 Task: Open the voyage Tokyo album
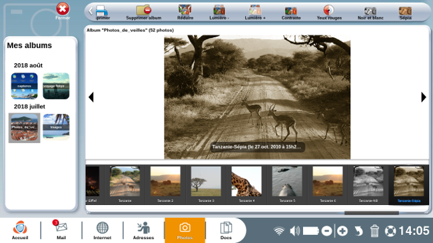click(x=56, y=86)
